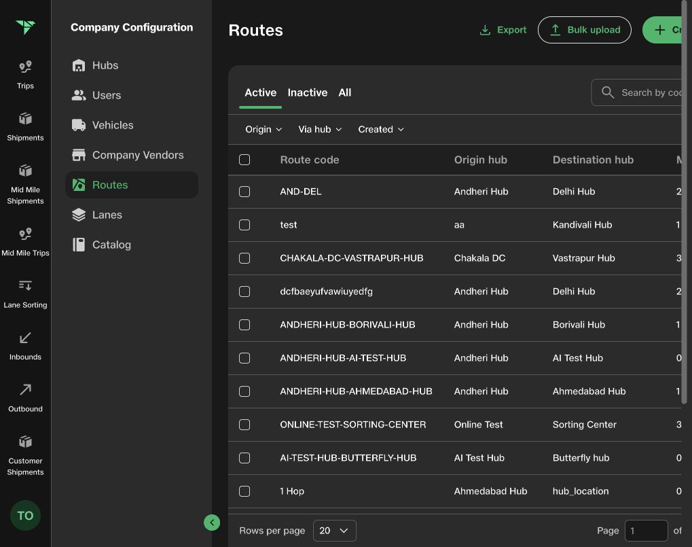Click the search magnifier icon

point(608,92)
